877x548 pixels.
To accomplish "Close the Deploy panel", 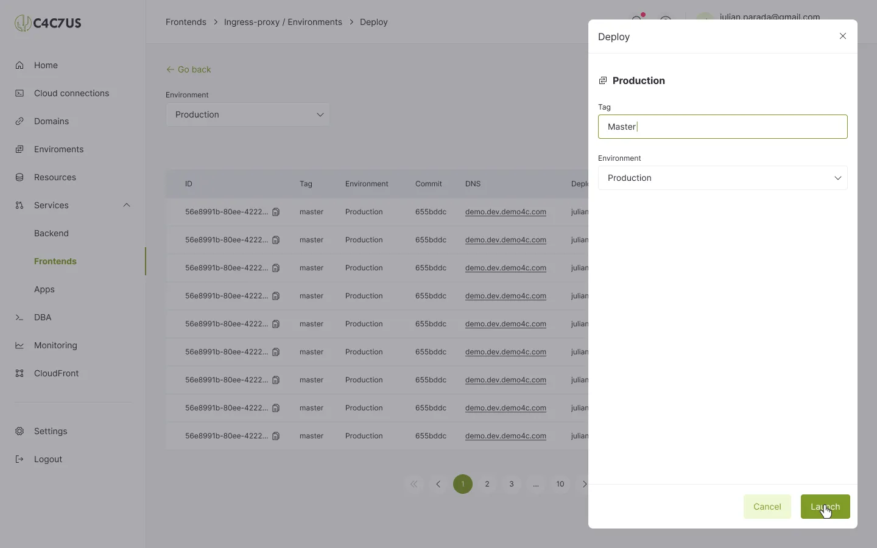I will click(843, 37).
